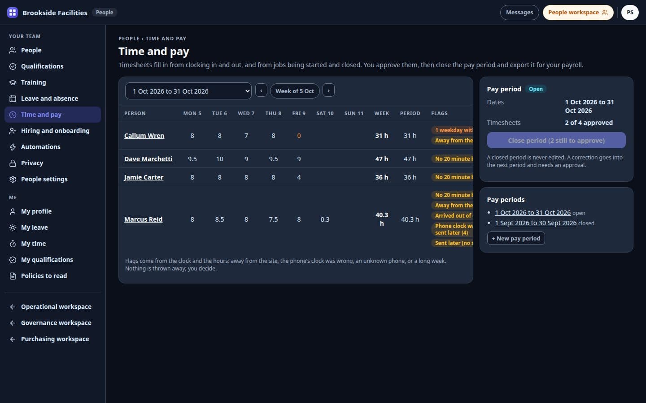Click Marcus Reid's Phone clock flag
Screen dimensions: 646x403
(452, 229)
